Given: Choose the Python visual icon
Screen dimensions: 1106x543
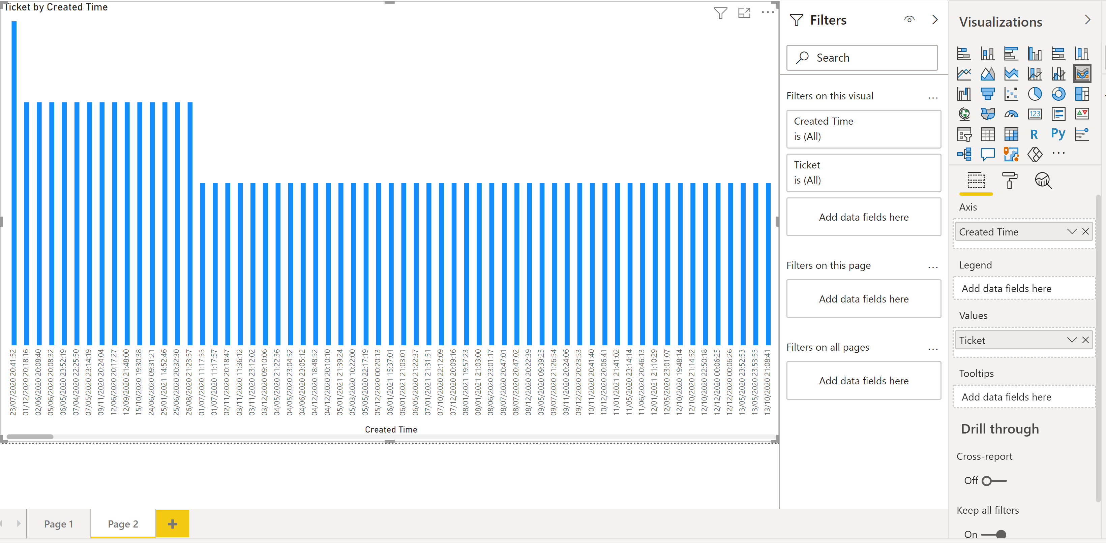Looking at the screenshot, I should tap(1058, 134).
